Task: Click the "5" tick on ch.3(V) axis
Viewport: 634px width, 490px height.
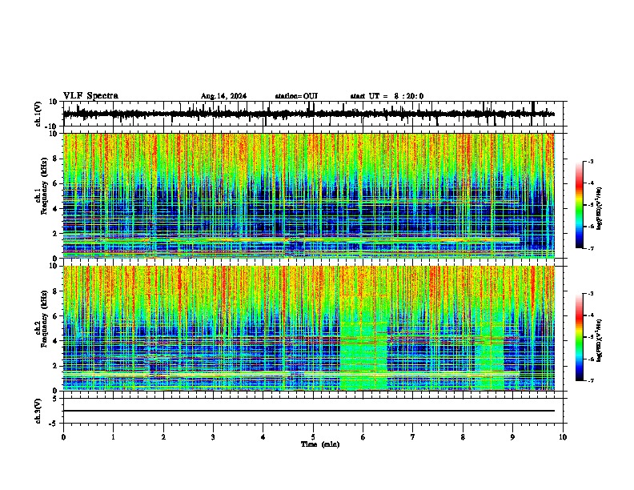Action: pos(55,398)
